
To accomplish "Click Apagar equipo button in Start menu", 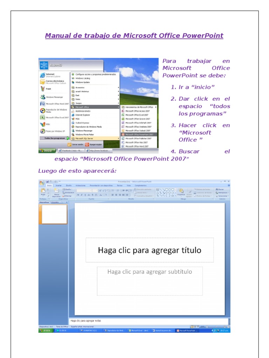I will pyautogui.click(x=94, y=144).
